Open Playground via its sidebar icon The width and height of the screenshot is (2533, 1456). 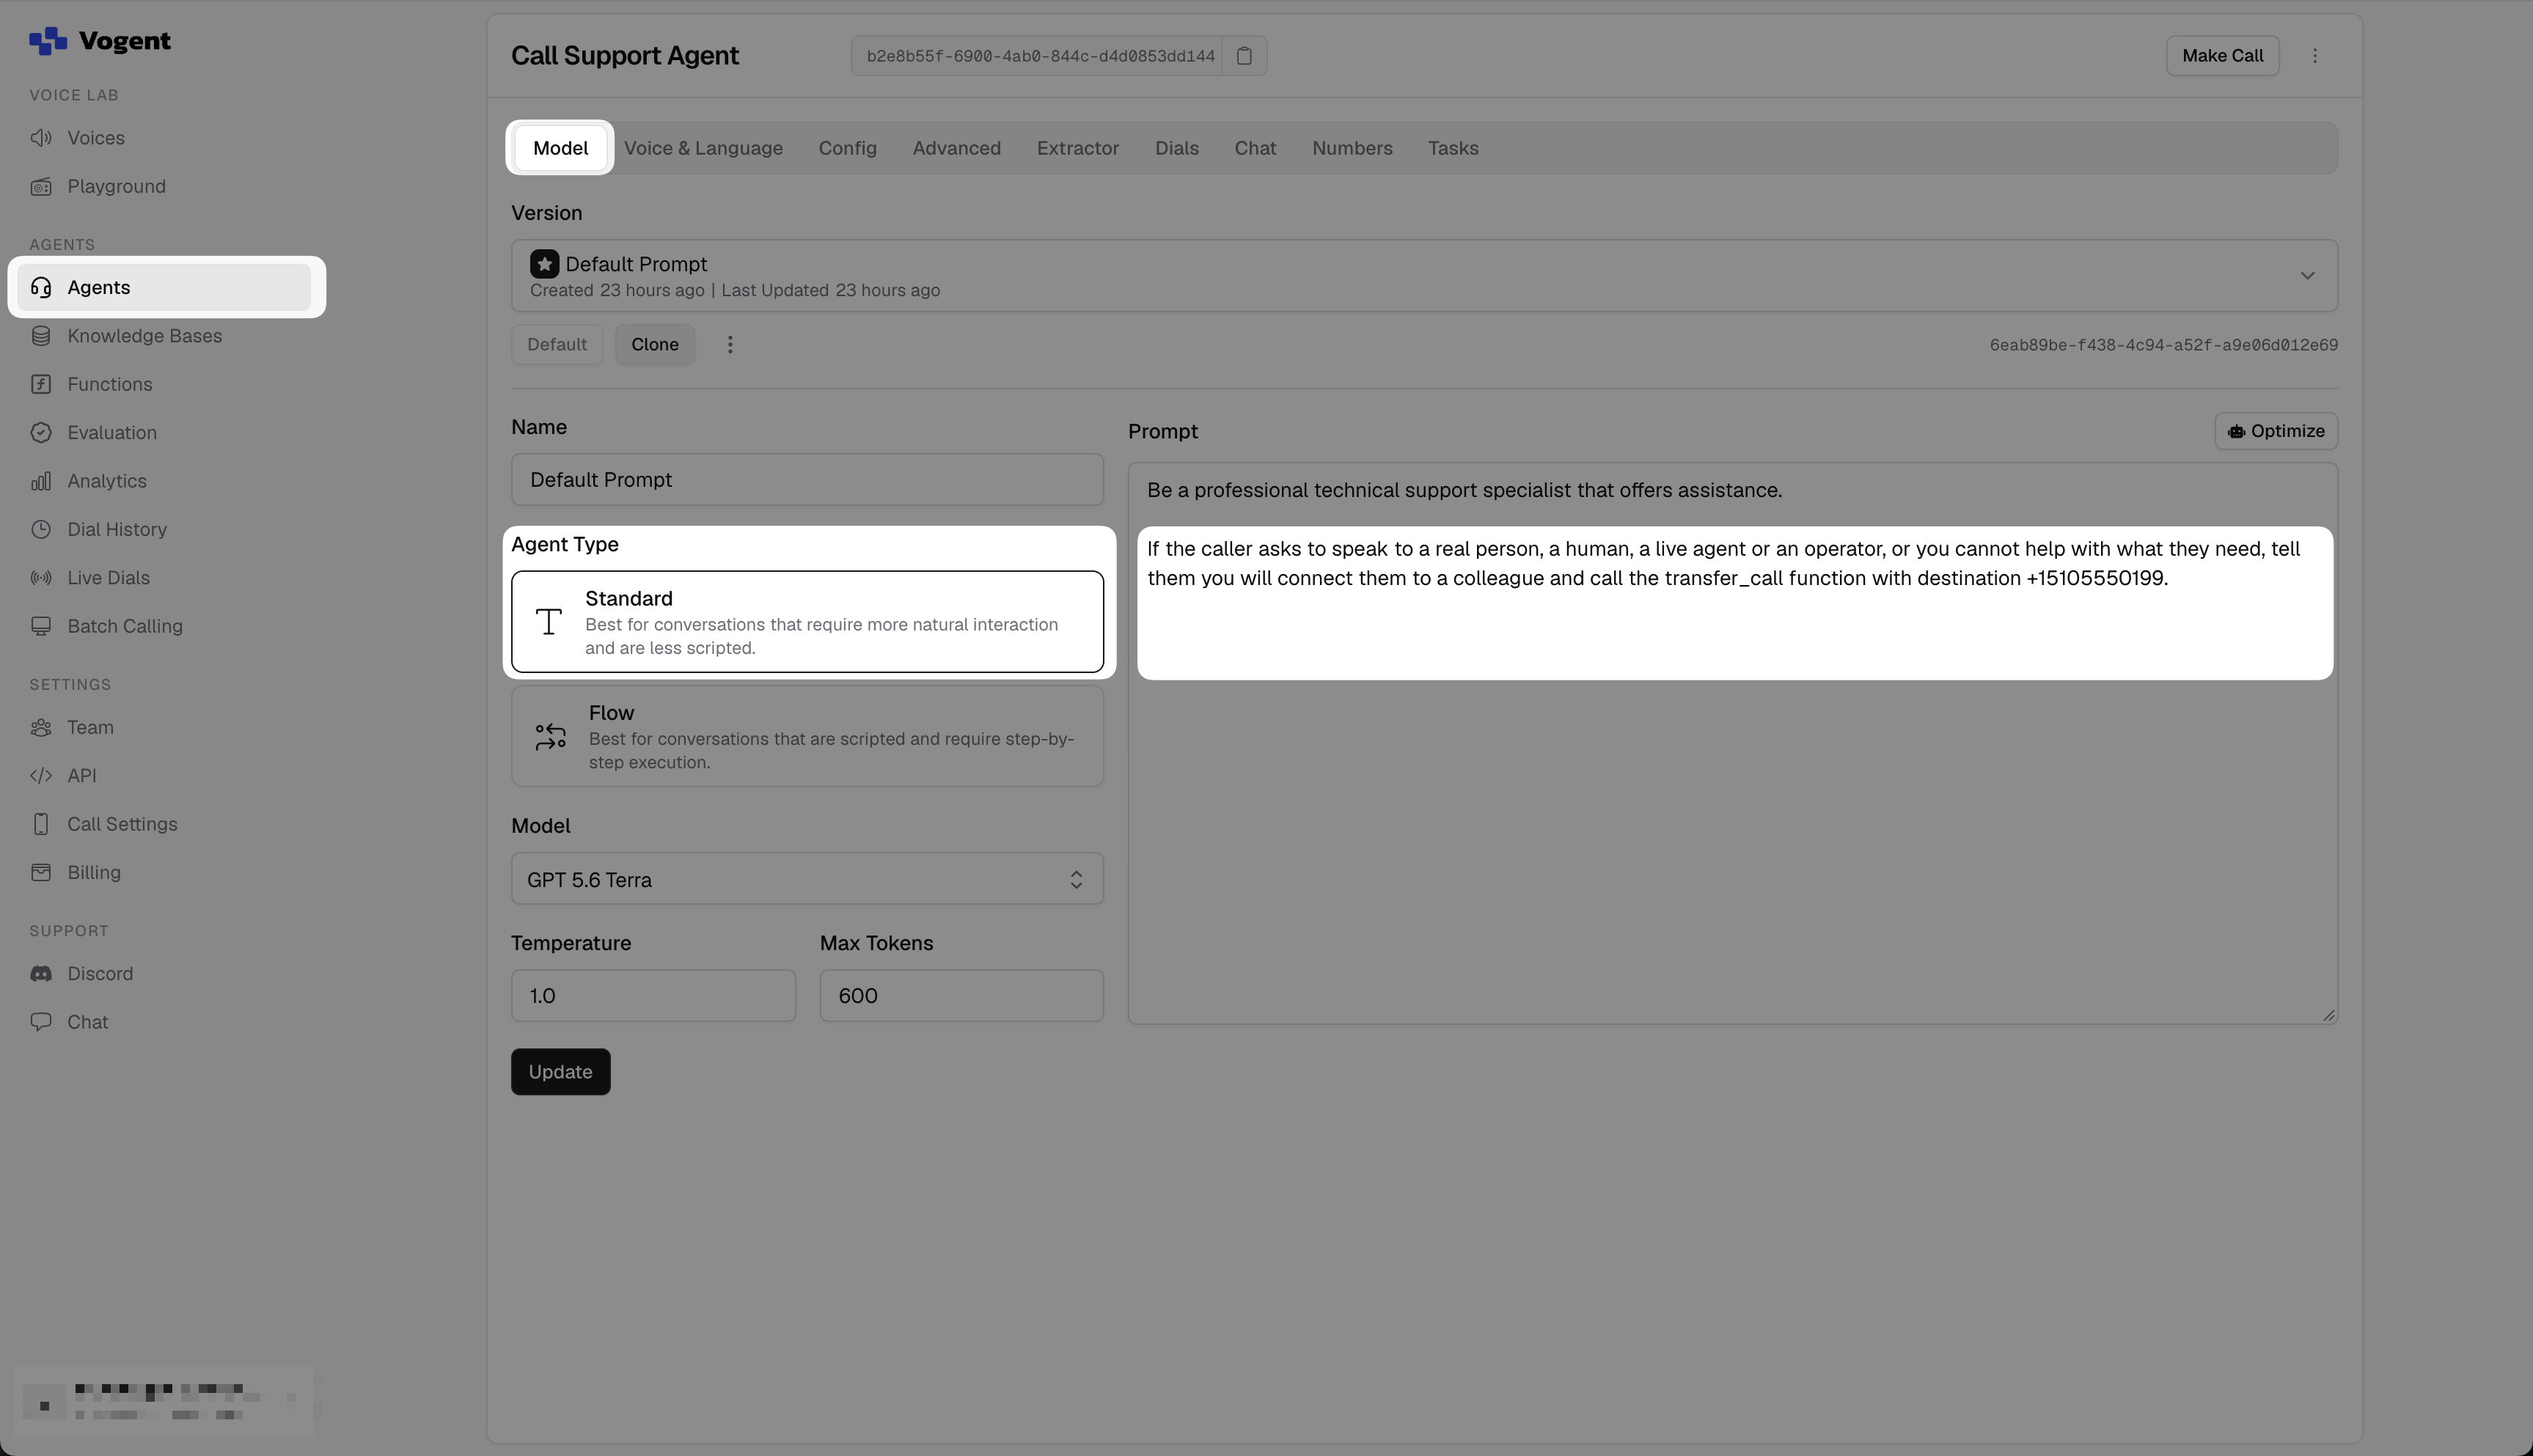pyautogui.click(x=41, y=187)
